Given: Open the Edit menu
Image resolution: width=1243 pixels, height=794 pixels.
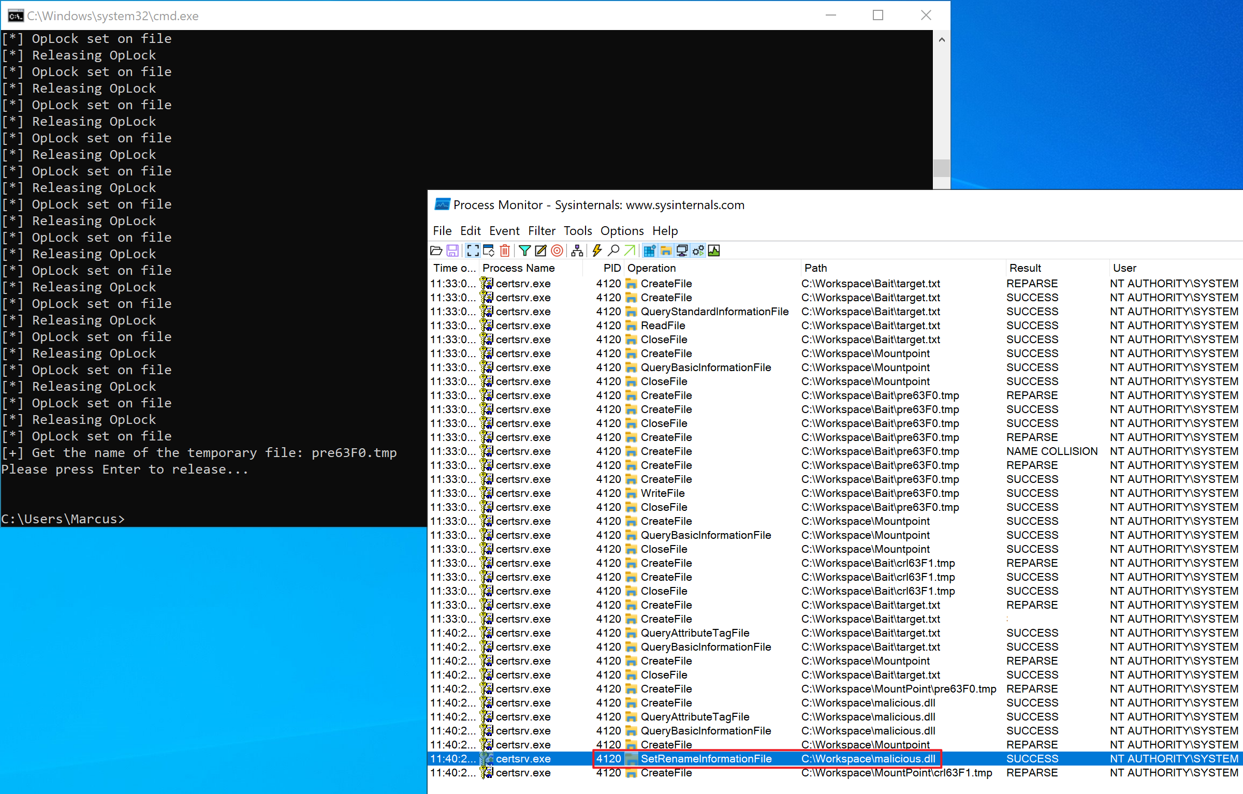Looking at the screenshot, I should [x=470, y=231].
